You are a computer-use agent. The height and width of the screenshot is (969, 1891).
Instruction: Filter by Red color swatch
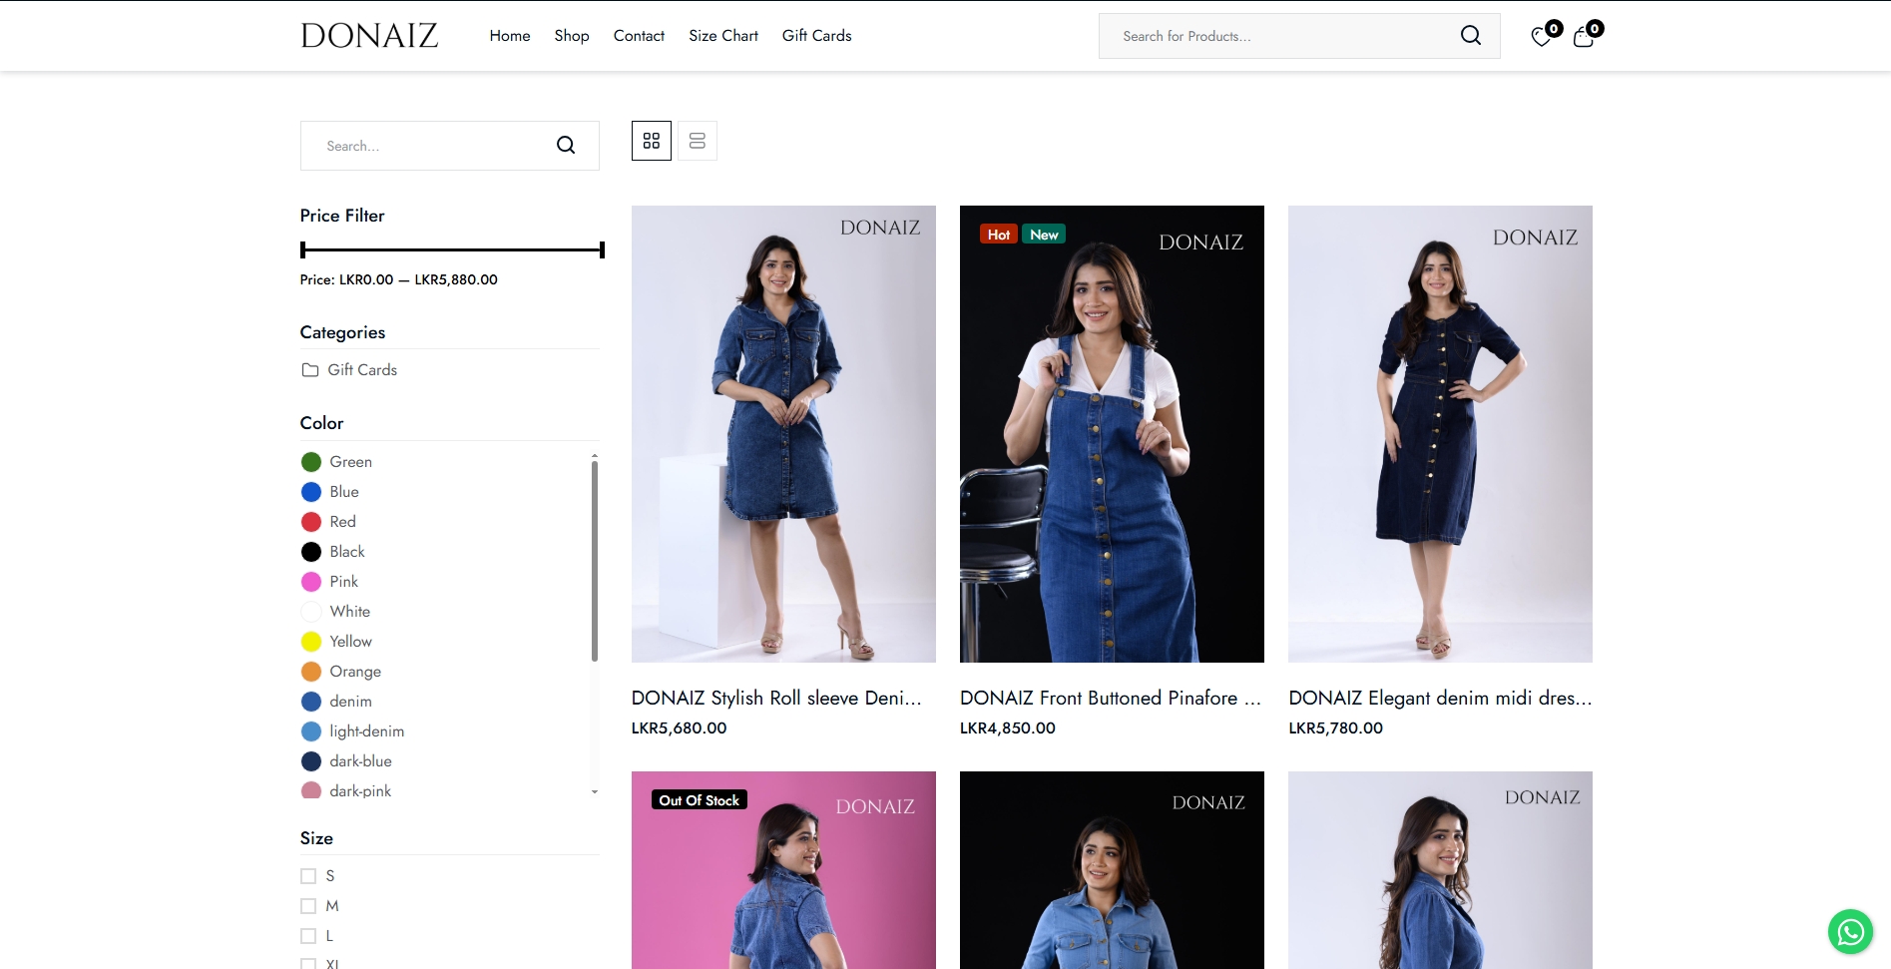coord(311,522)
